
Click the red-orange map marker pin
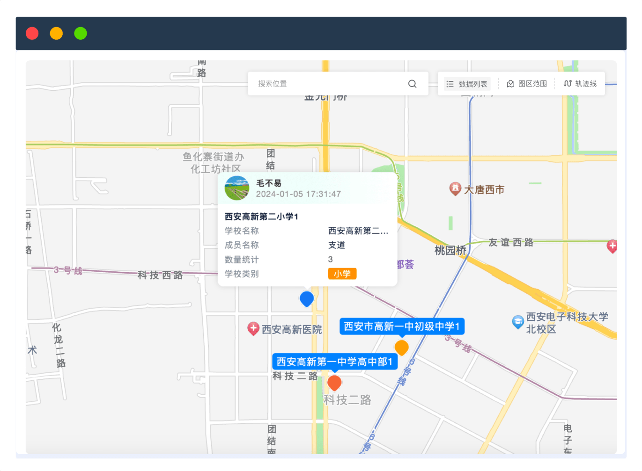pos(334,382)
